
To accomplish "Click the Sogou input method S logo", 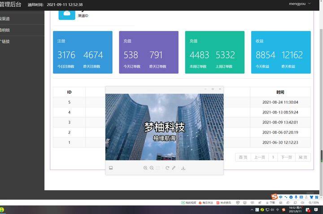I will click(274, 197).
